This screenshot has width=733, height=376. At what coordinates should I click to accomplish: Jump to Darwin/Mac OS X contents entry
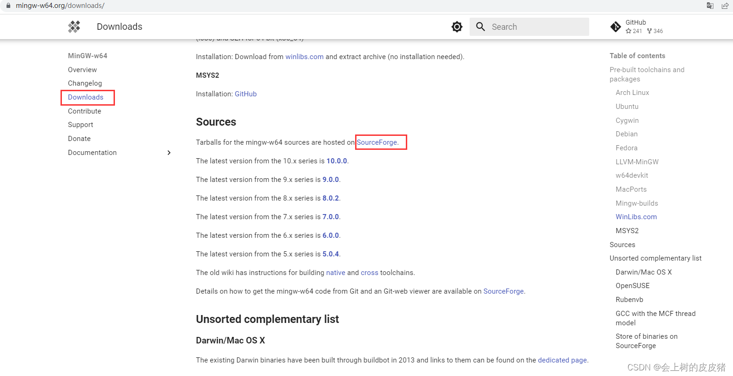tap(644, 272)
